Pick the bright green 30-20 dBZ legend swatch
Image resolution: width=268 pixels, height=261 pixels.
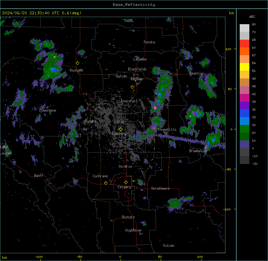[244, 129]
